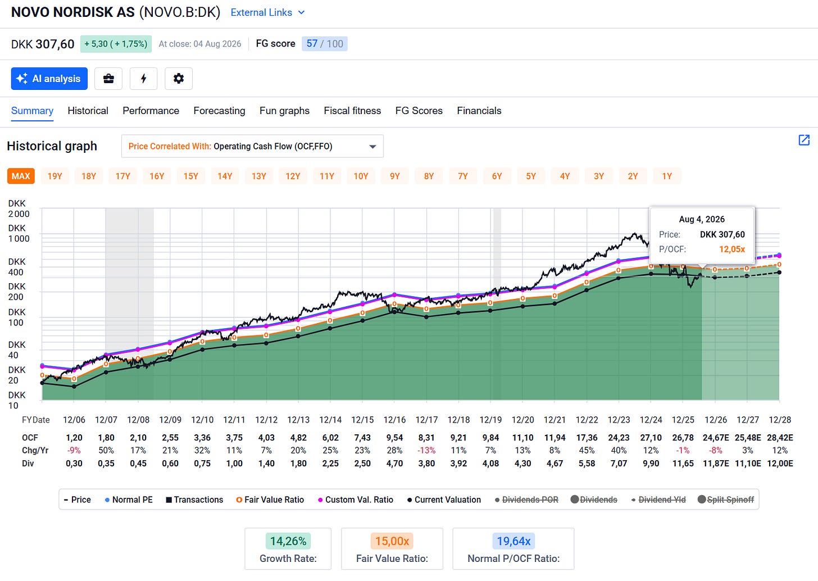The height and width of the screenshot is (581, 818).
Task: Click the 14,26% Growth Rate value
Action: tap(288, 541)
